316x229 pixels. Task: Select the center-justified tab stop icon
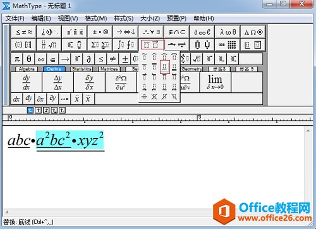(38, 110)
